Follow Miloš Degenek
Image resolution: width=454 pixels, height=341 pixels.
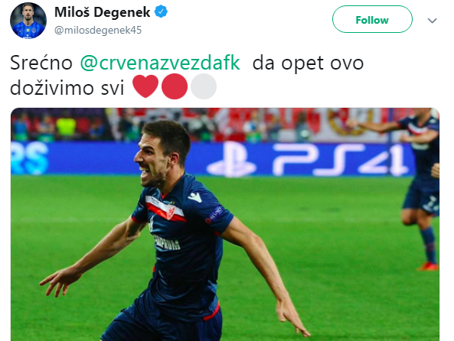pyautogui.click(x=372, y=20)
